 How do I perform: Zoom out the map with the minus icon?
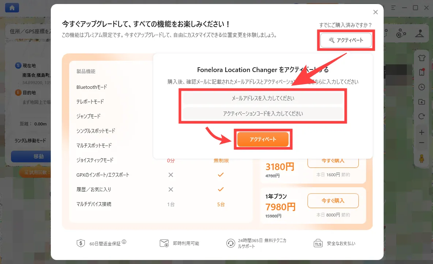(422, 143)
